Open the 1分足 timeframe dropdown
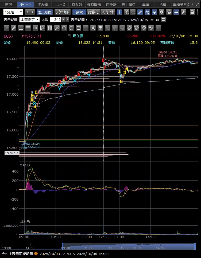The height and width of the screenshot is (258, 201). coord(13,12)
